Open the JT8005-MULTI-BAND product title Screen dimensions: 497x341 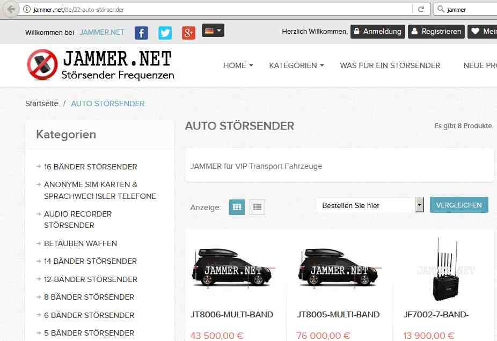coord(338,314)
